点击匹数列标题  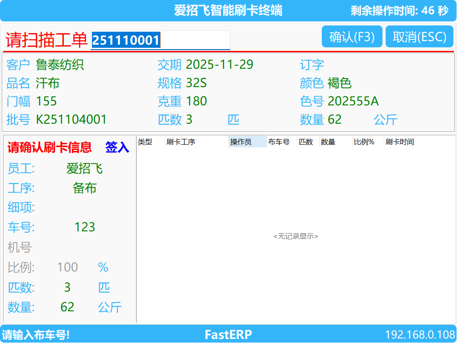click(x=306, y=142)
